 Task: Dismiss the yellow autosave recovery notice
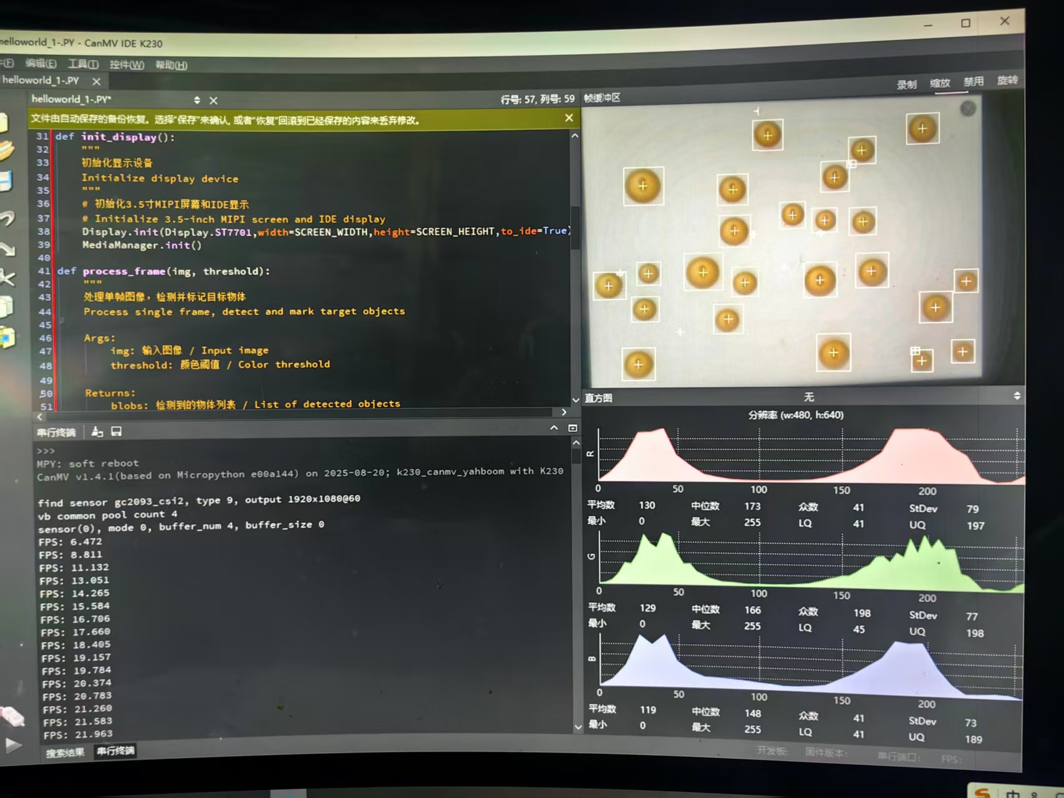click(x=569, y=118)
